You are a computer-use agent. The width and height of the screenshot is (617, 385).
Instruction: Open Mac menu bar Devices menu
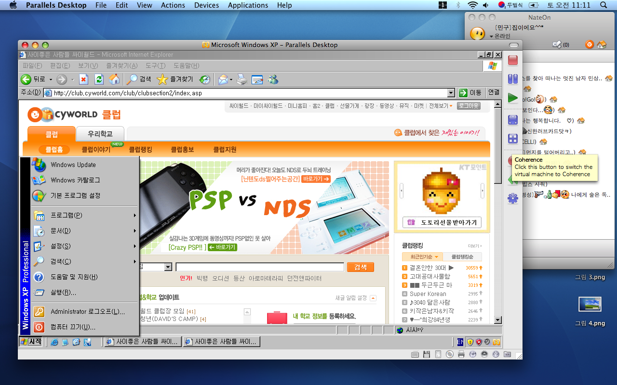pyautogui.click(x=206, y=5)
